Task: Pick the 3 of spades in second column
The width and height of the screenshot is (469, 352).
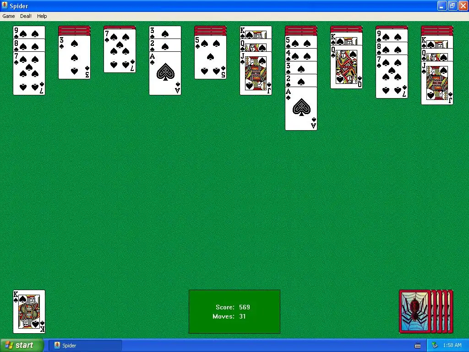Action: (x=74, y=57)
